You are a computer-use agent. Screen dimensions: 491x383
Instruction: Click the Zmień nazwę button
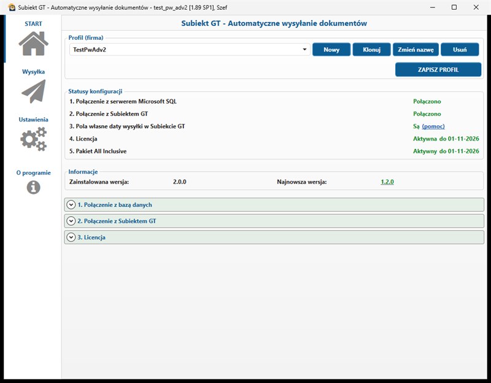click(416, 50)
